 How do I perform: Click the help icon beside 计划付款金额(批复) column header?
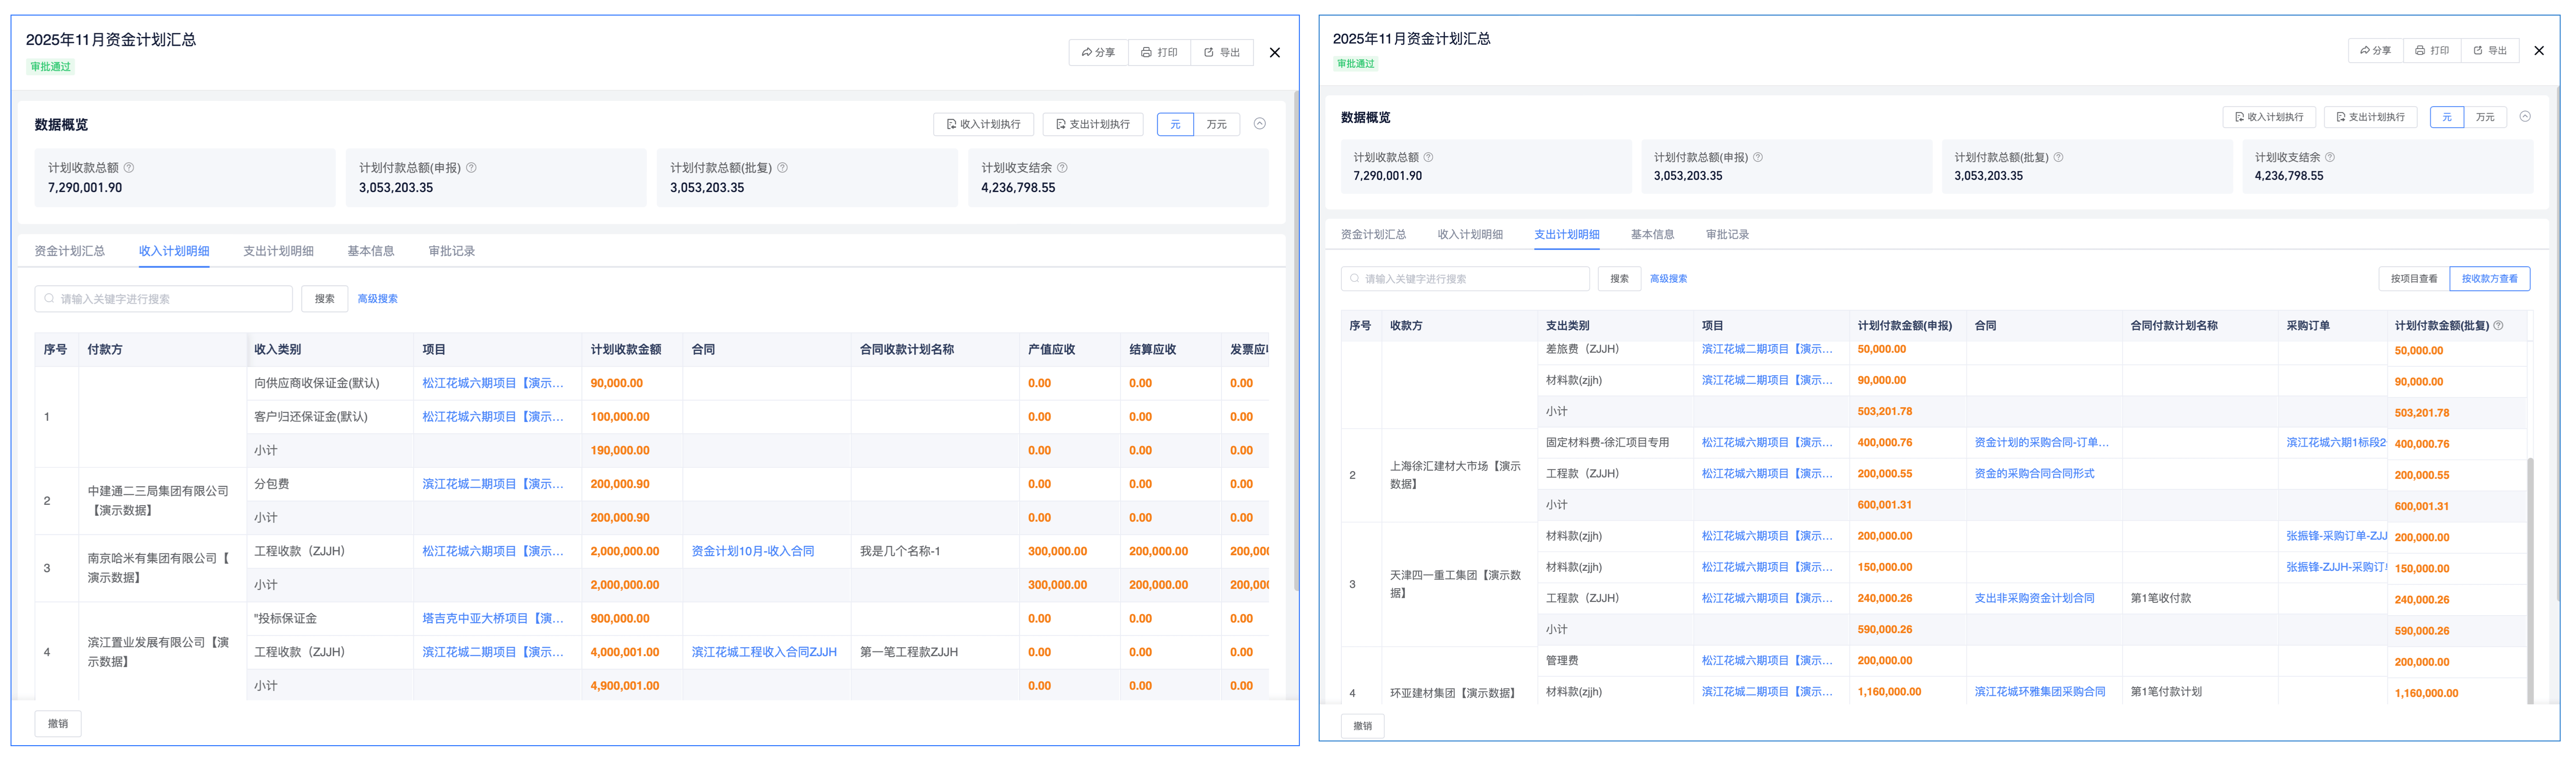2498,326
